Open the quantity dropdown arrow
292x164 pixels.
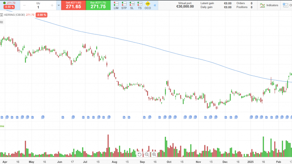tap(58, 5)
